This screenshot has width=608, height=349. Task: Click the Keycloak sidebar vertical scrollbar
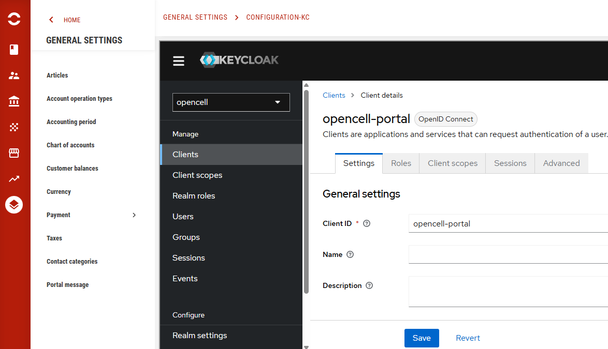(x=306, y=191)
